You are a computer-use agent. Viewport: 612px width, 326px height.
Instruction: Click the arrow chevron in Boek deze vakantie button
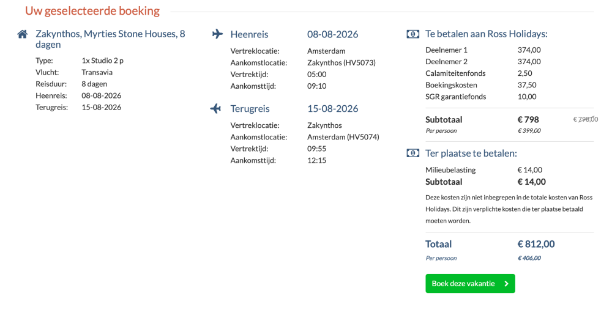pyautogui.click(x=506, y=284)
